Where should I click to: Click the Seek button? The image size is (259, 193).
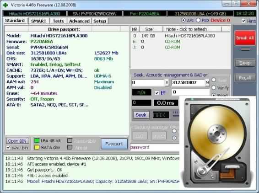tap(141, 115)
